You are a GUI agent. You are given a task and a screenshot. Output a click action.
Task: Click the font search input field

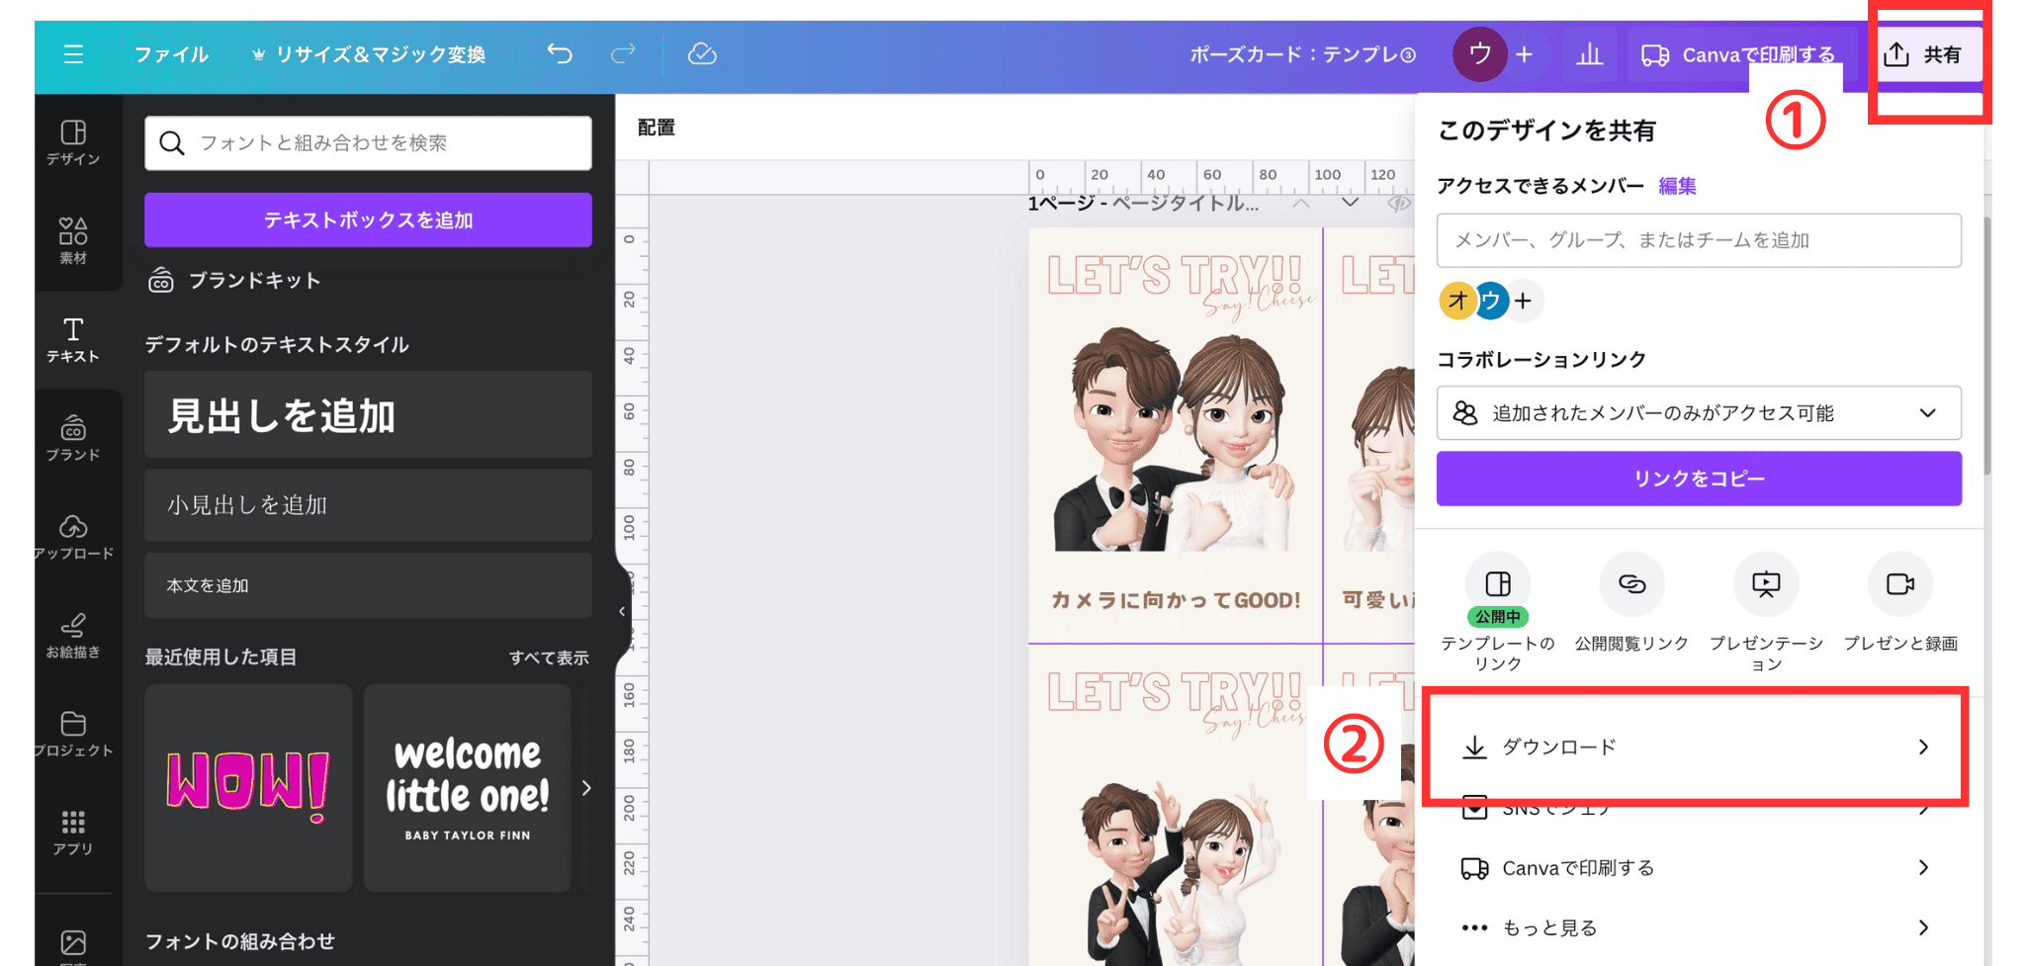[x=381, y=143]
